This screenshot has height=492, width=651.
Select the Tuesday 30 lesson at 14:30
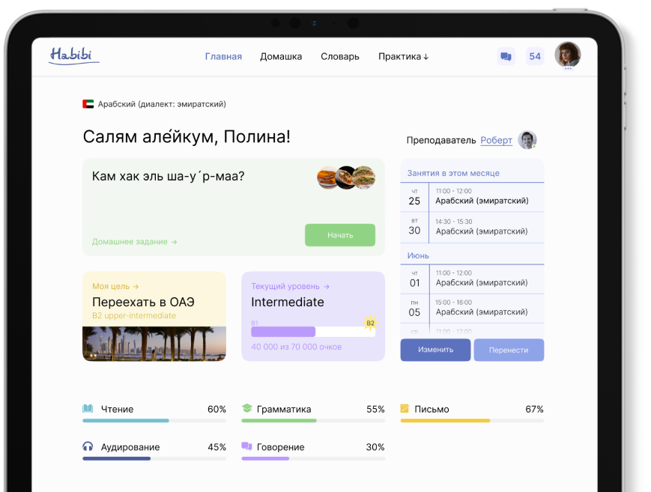tap(472, 228)
